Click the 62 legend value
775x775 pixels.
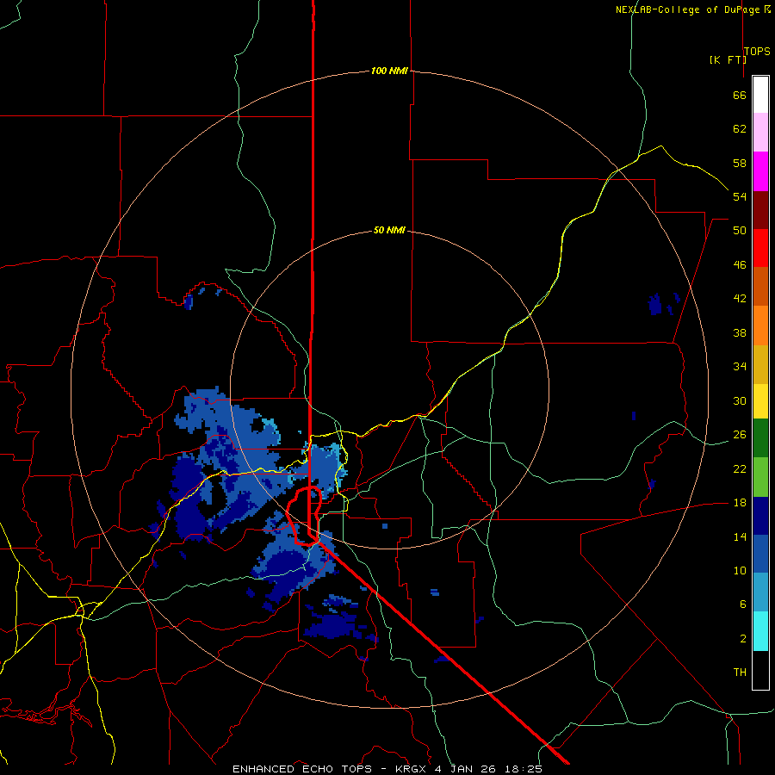(740, 128)
